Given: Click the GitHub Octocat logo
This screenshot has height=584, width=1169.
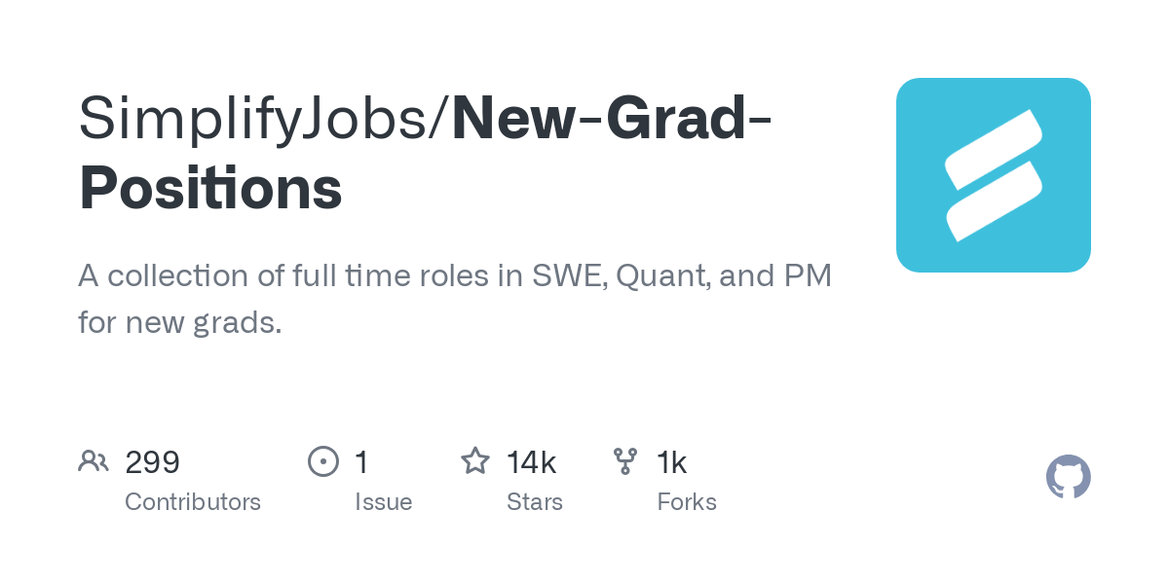Looking at the screenshot, I should point(1068,477).
